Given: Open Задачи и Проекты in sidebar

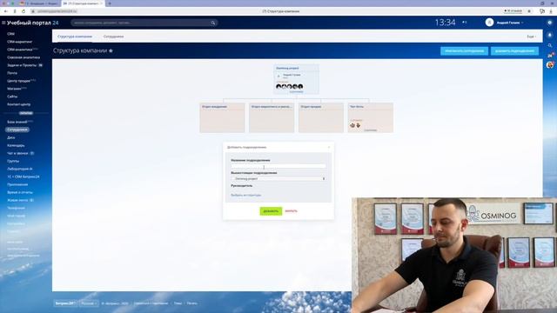Looking at the screenshot, I should pos(22,65).
